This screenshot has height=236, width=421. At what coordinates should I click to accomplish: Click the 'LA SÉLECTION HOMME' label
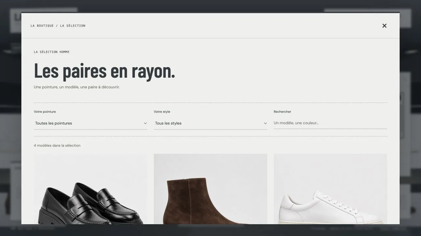[x=52, y=52]
